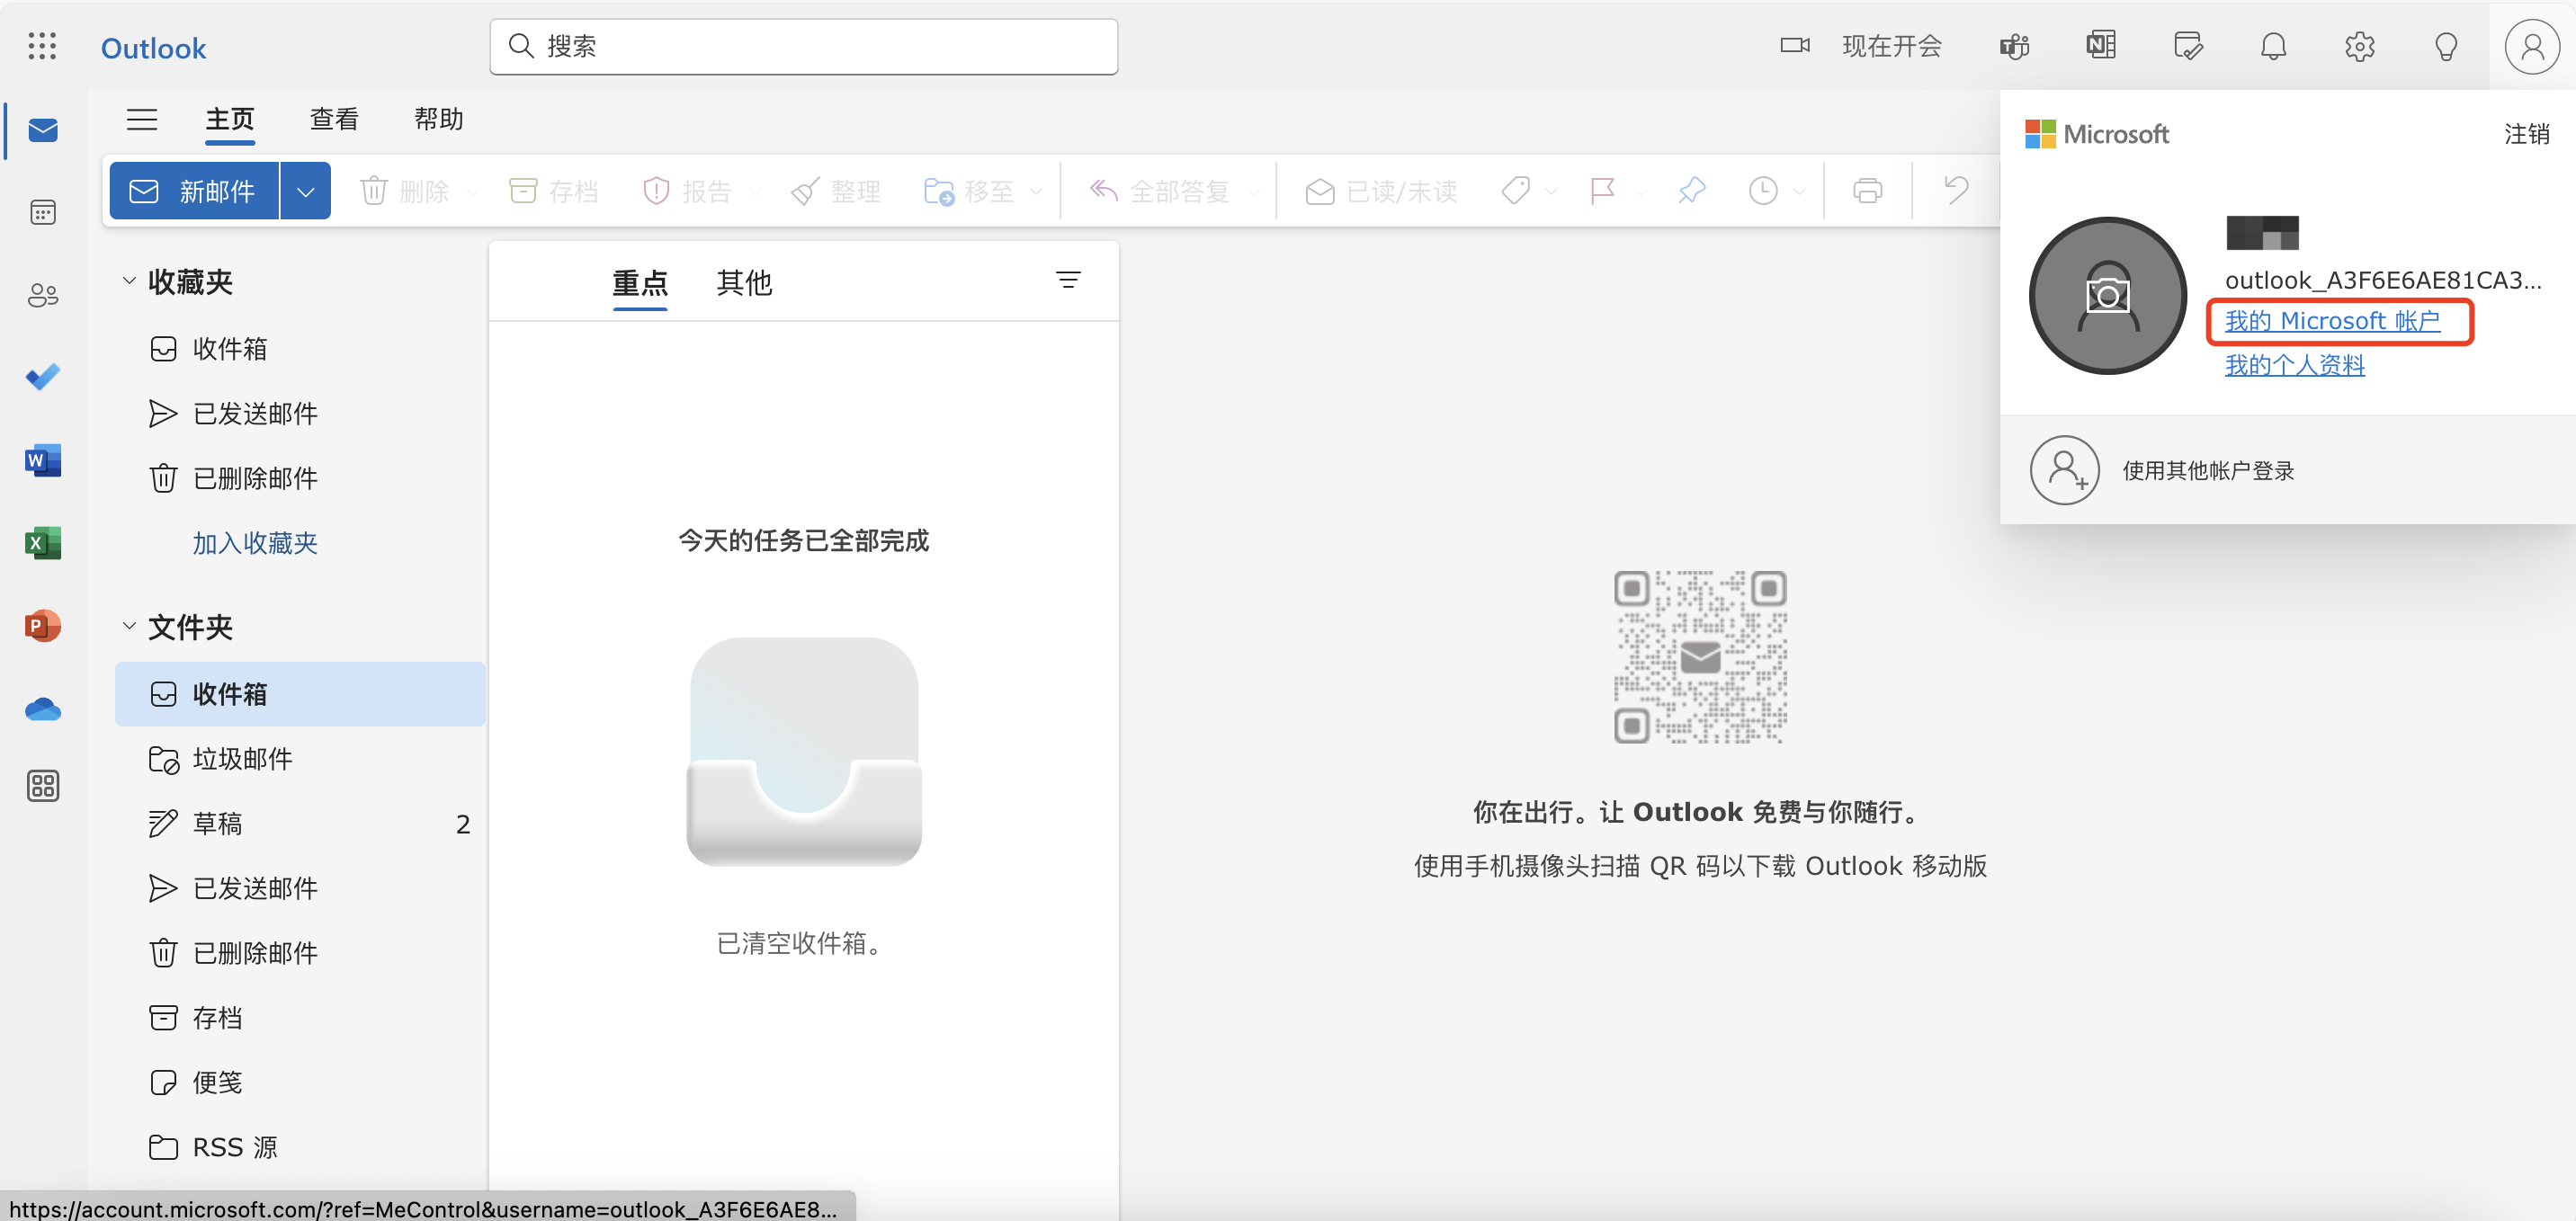This screenshot has height=1221, width=2576.
Task: Open the To Do checkmark icon
Action: pyautogui.click(x=43, y=377)
